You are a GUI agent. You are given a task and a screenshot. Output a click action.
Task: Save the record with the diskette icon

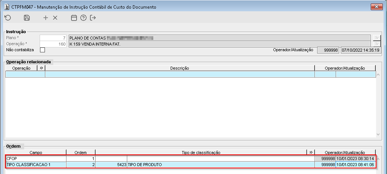pos(27,18)
